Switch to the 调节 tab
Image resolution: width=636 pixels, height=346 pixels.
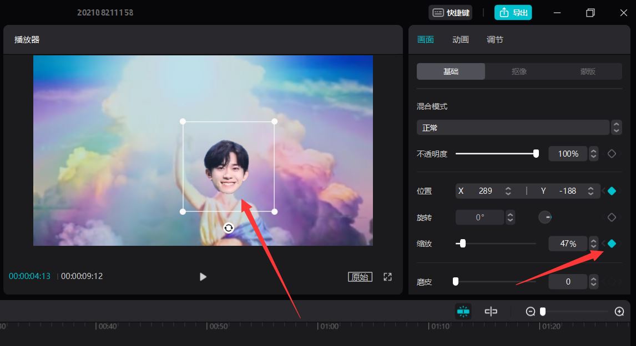click(495, 40)
